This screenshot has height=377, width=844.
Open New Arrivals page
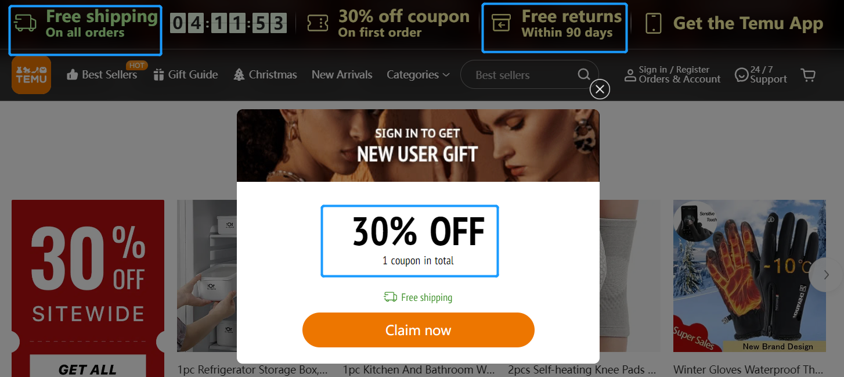coord(342,74)
